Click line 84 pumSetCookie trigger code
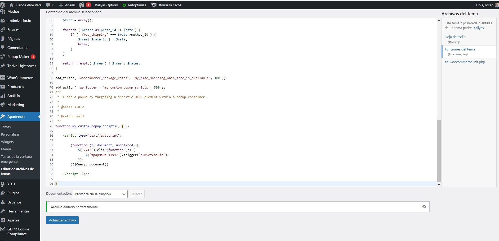Screen dimensions: 499x241 point(127,155)
